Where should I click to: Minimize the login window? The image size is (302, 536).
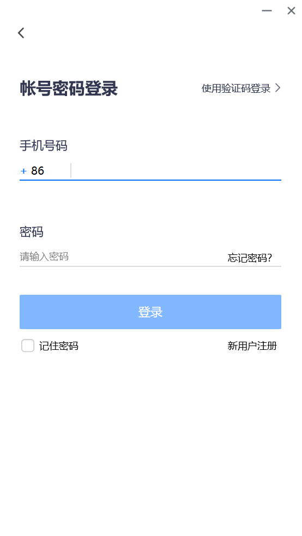[267, 10]
